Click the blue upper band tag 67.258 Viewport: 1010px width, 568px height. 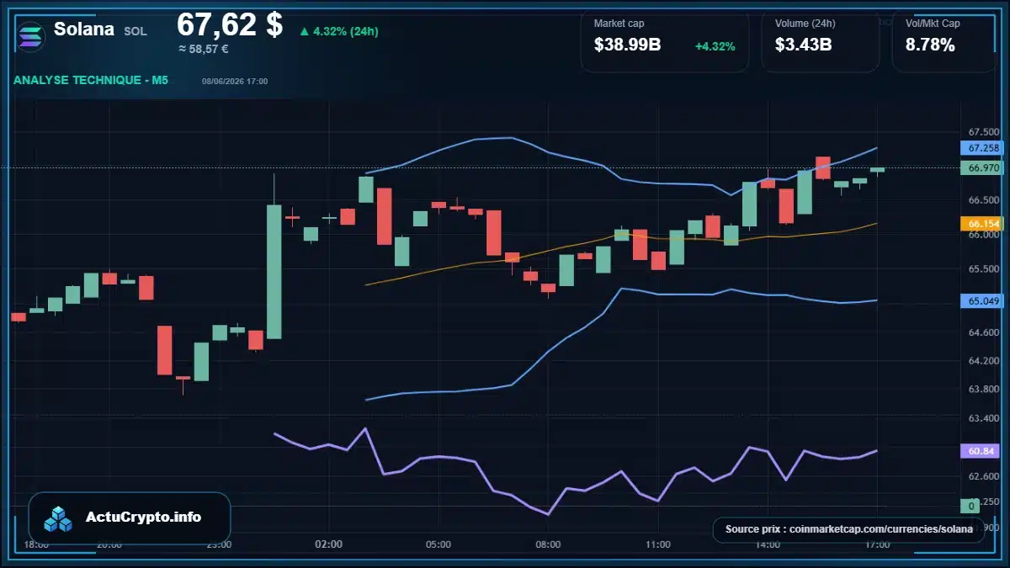(x=983, y=148)
